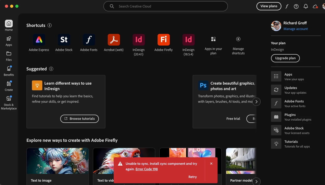
Task: Open Apps 'View your apps' panel item
Action: [296, 77]
